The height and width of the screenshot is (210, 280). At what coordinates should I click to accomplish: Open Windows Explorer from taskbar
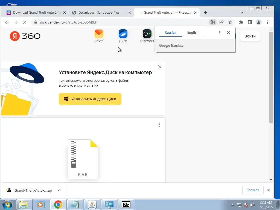coord(24,205)
